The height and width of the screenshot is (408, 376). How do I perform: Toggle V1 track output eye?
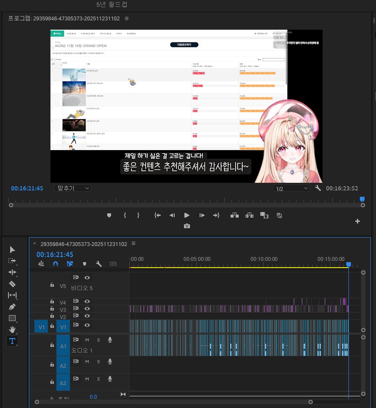87,325
